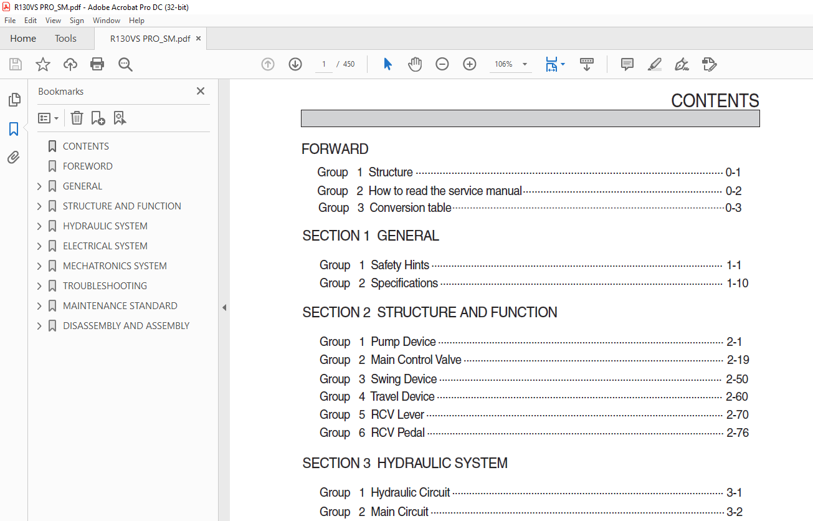The height and width of the screenshot is (521, 813).
Task: Expand MAINTENANCE STANDARD bookmark
Action: pyautogui.click(x=39, y=306)
